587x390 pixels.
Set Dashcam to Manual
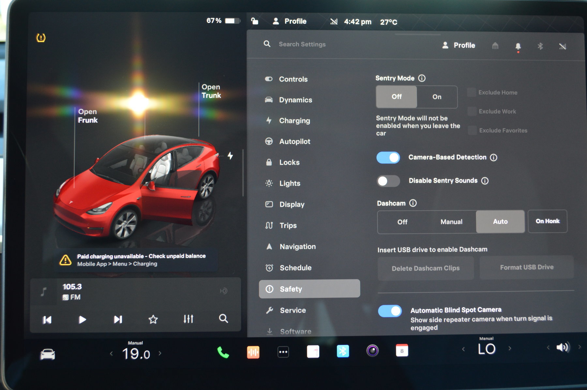click(451, 222)
